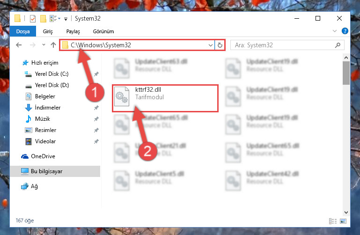Open the Dosya tab
The width and height of the screenshot is (360, 235).
(x=23, y=31)
